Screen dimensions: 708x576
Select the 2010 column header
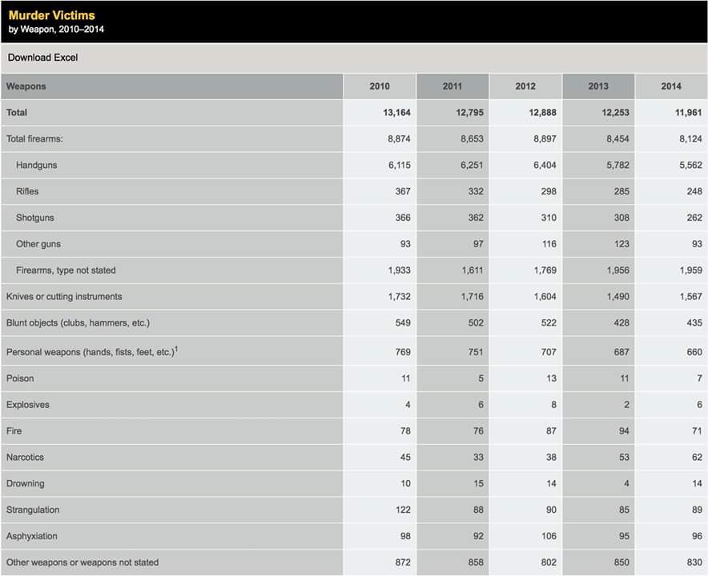[380, 86]
